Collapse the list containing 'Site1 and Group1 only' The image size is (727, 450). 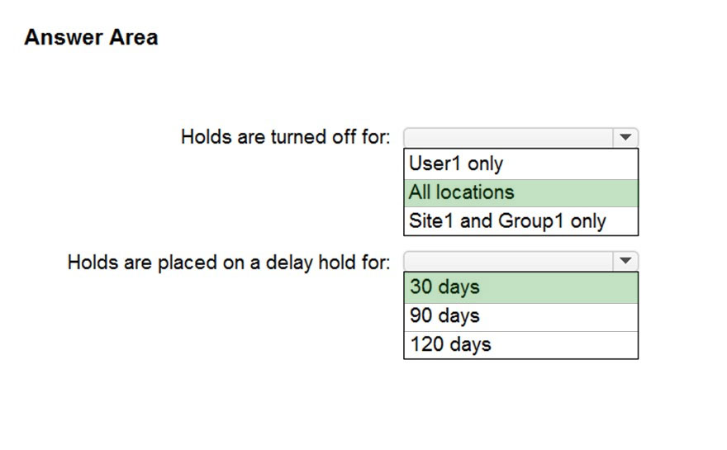[x=625, y=137]
